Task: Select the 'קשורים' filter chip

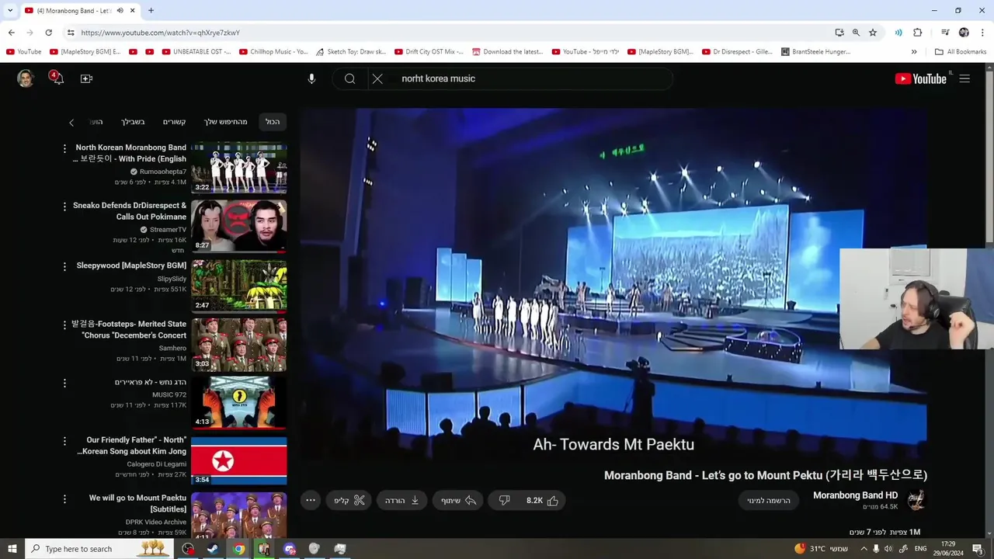Action: [x=174, y=122]
